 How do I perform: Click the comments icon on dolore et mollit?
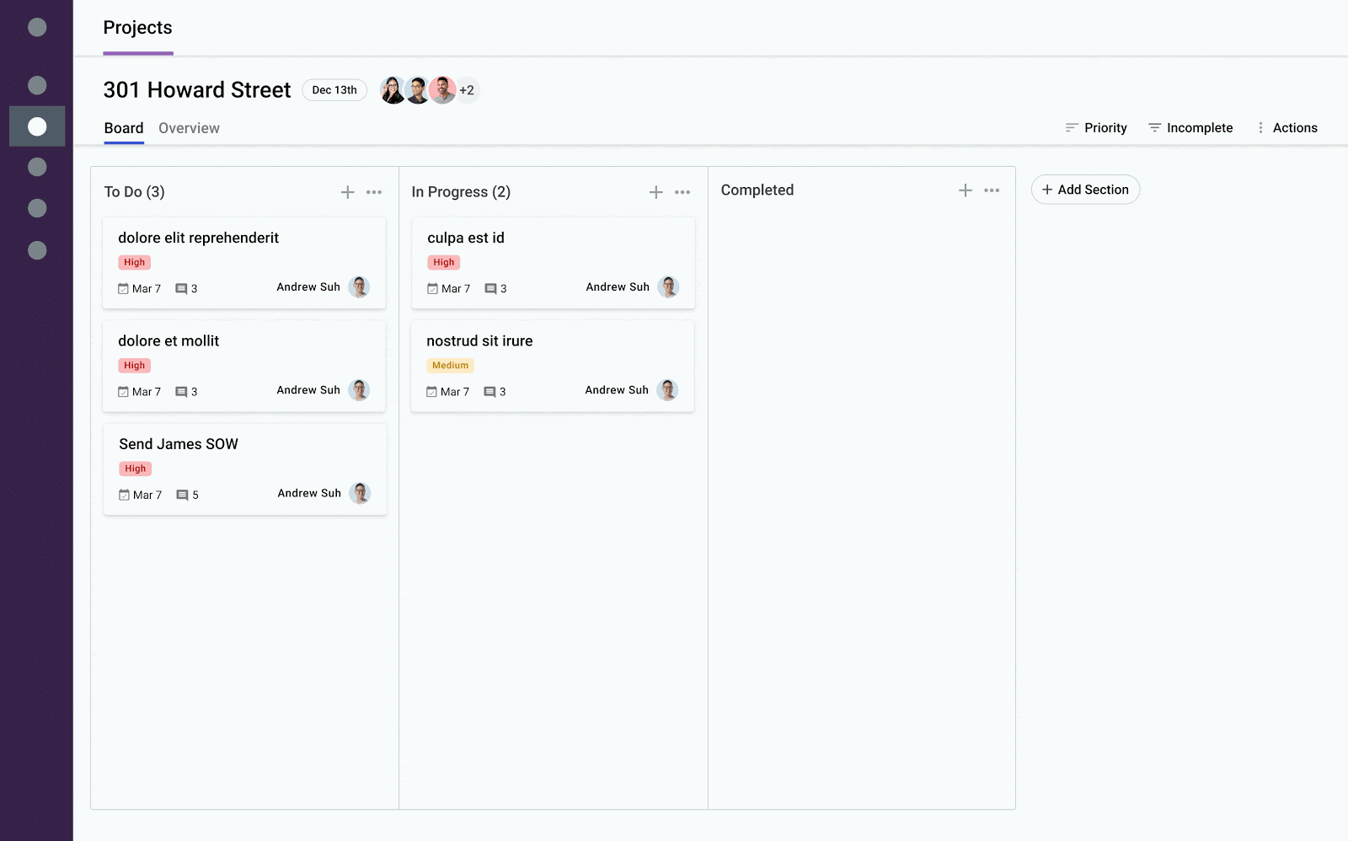[x=181, y=392]
